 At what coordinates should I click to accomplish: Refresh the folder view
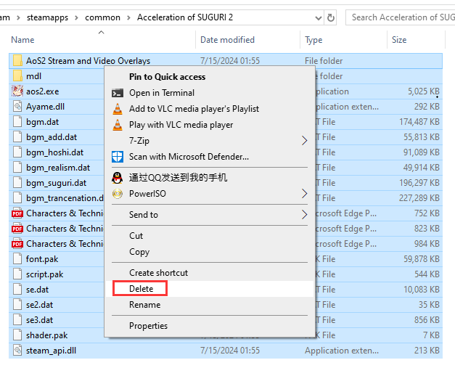point(330,17)
